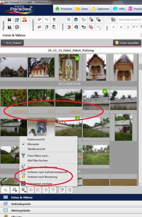This screenshot has height=217, width=142.
Task: Click the Delete trash can icon
Action: coord(54,20)
